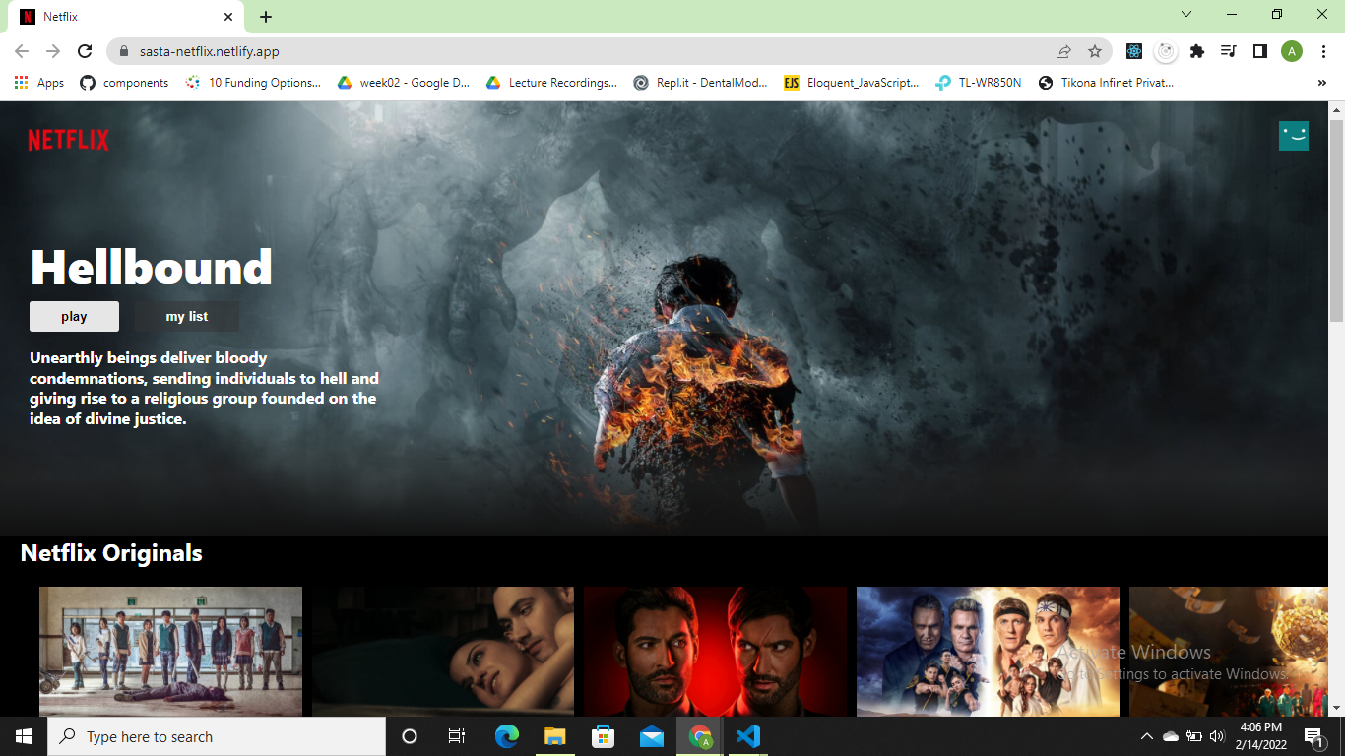Open the notifications action center
The image size is (1345, 756).
[x=1315, y=736]
